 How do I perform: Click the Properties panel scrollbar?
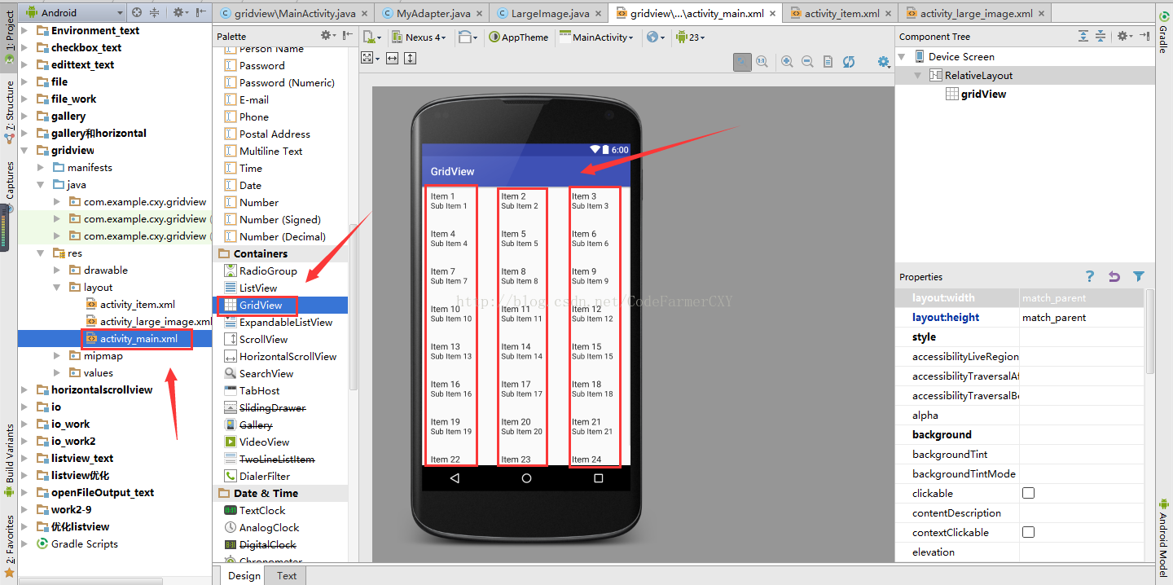point(1149,330)
